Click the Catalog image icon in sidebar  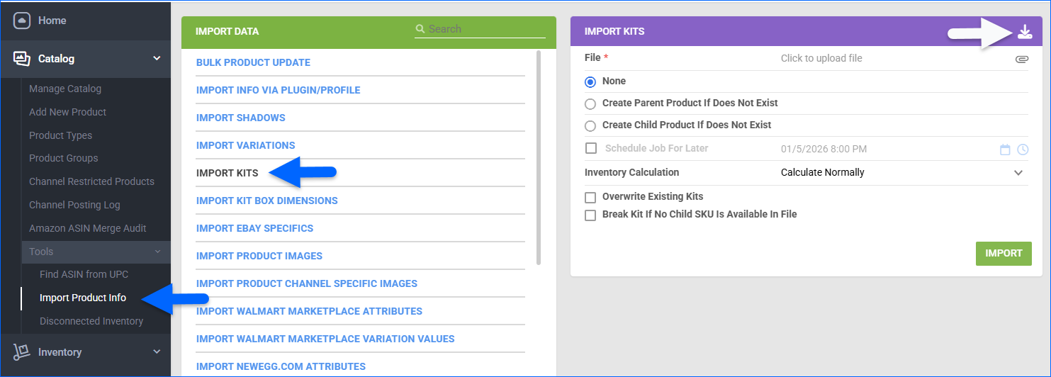pos(22,59)
